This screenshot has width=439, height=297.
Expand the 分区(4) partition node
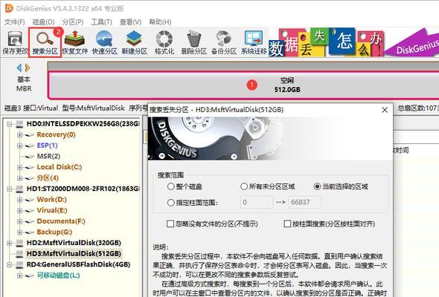pos(19,178)
